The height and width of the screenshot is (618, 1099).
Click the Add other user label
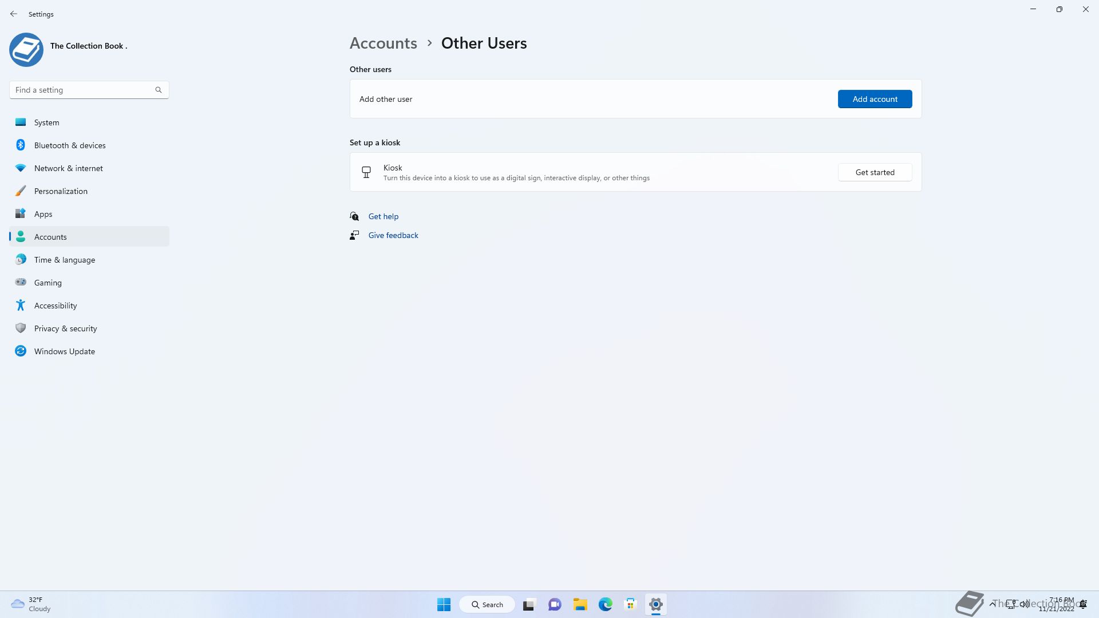pos(386,99)
